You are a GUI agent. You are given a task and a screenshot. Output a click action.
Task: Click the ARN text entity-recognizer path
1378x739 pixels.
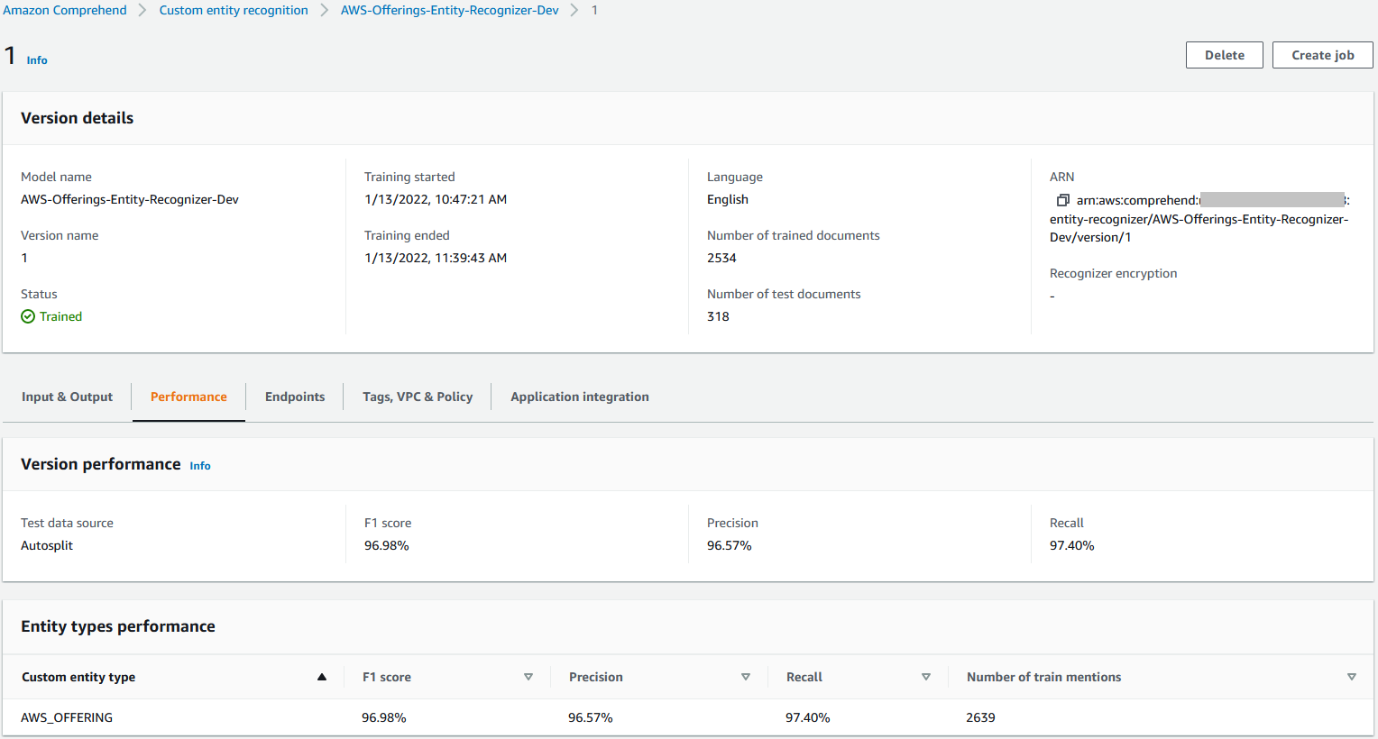click(x=1199, y=228)
